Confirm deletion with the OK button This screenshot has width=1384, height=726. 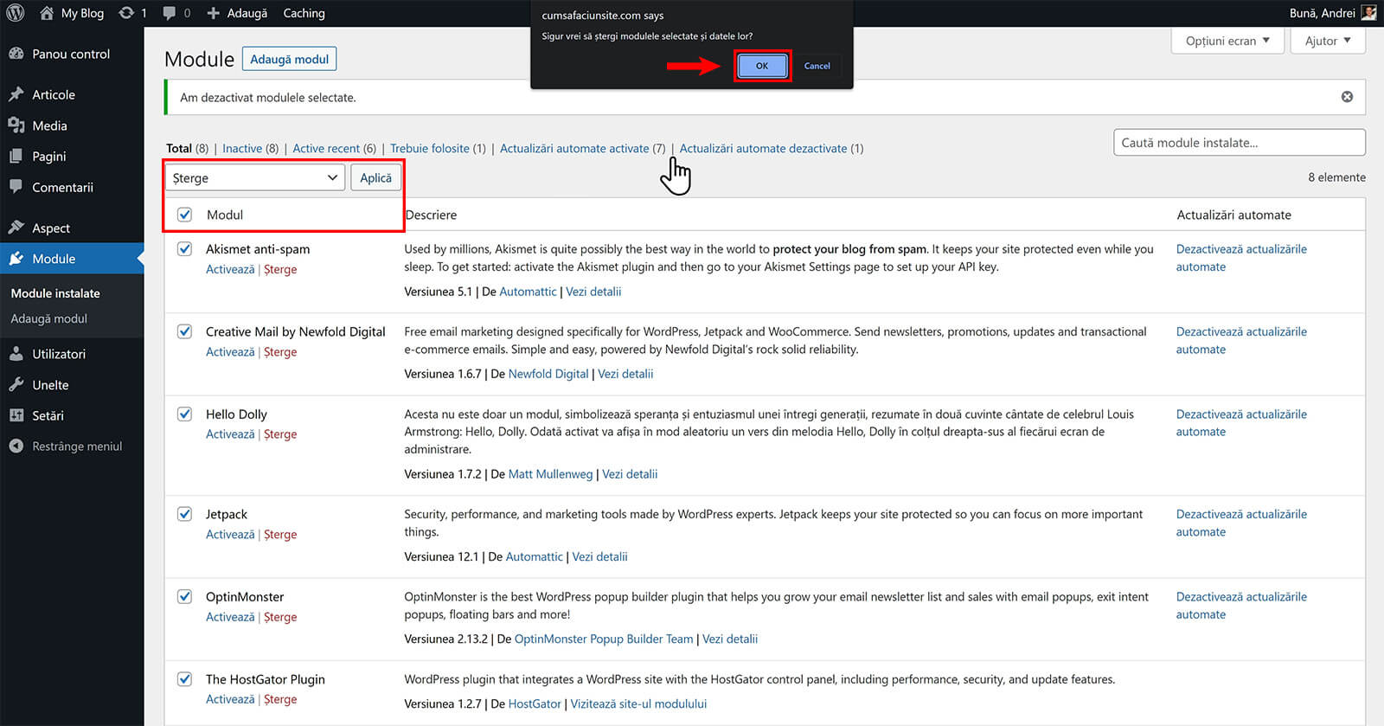pos(762,66)
